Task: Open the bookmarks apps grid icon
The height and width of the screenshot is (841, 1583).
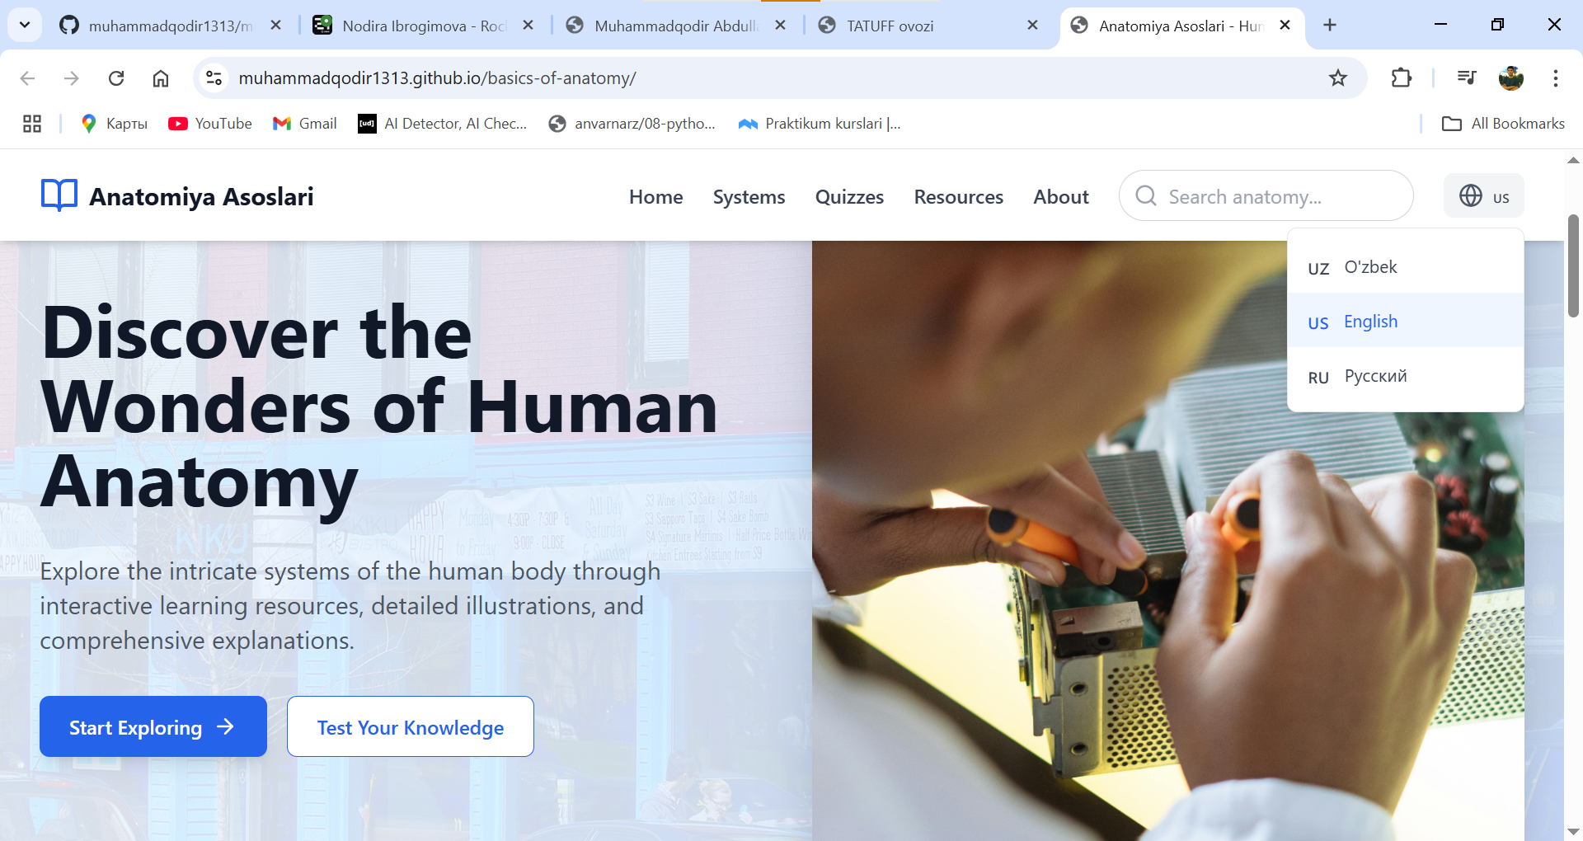Action: point(32,124)
